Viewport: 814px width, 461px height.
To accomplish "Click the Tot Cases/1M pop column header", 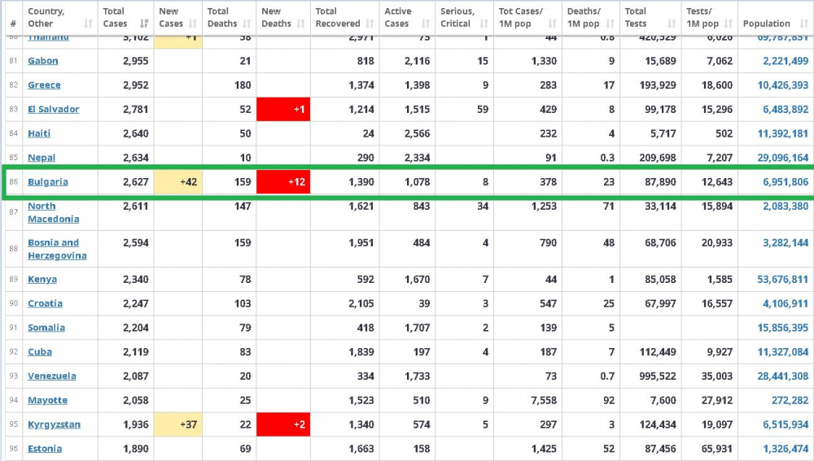I will (x=527, y=18).
